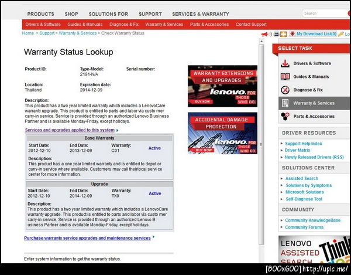The width and height of the screenshot is (351, 275).
Task: Open Solutions by Symptoms link
Action: [x=309, y=185]
